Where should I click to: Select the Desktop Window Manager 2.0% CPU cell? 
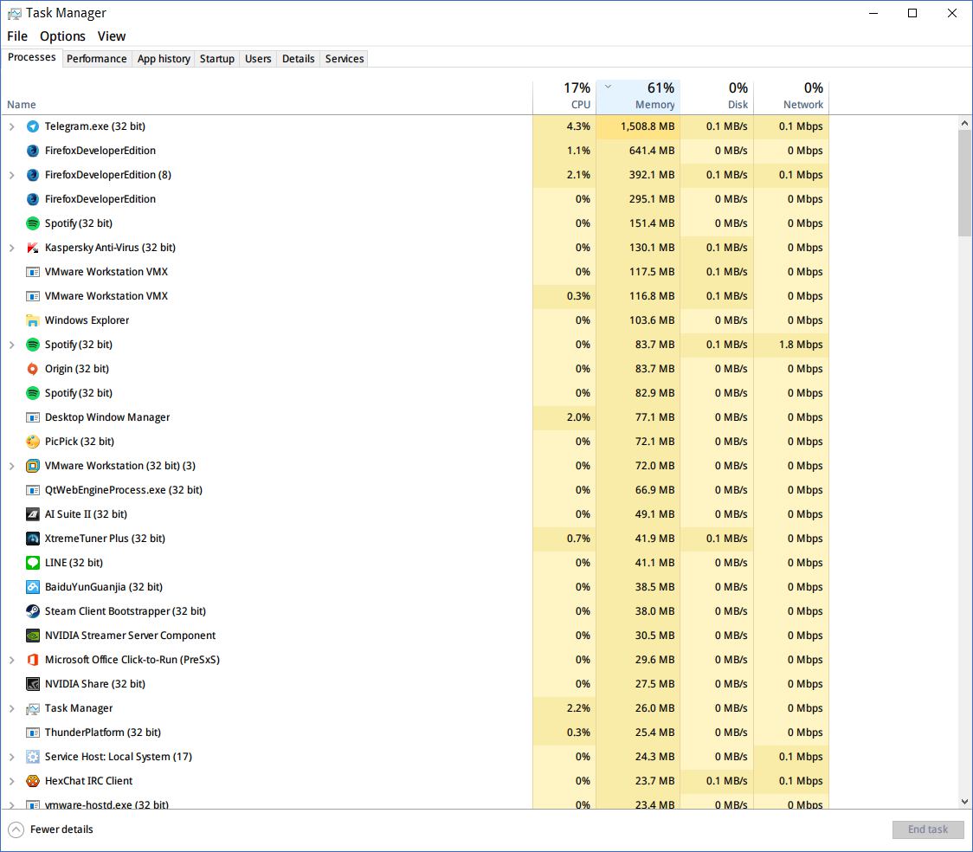pos(564,417)
